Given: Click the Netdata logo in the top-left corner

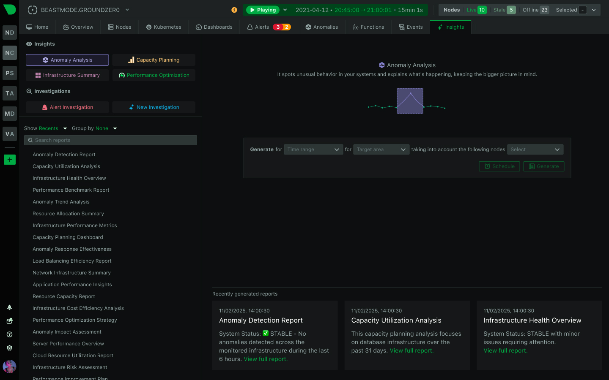Looking at the screenshot, I should click(x=9, y=9).
